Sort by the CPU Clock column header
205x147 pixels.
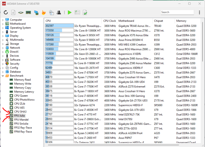point(110,21)
